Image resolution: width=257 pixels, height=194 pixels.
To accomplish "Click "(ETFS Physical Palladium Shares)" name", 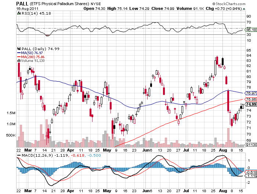I will tap(59, 4).
